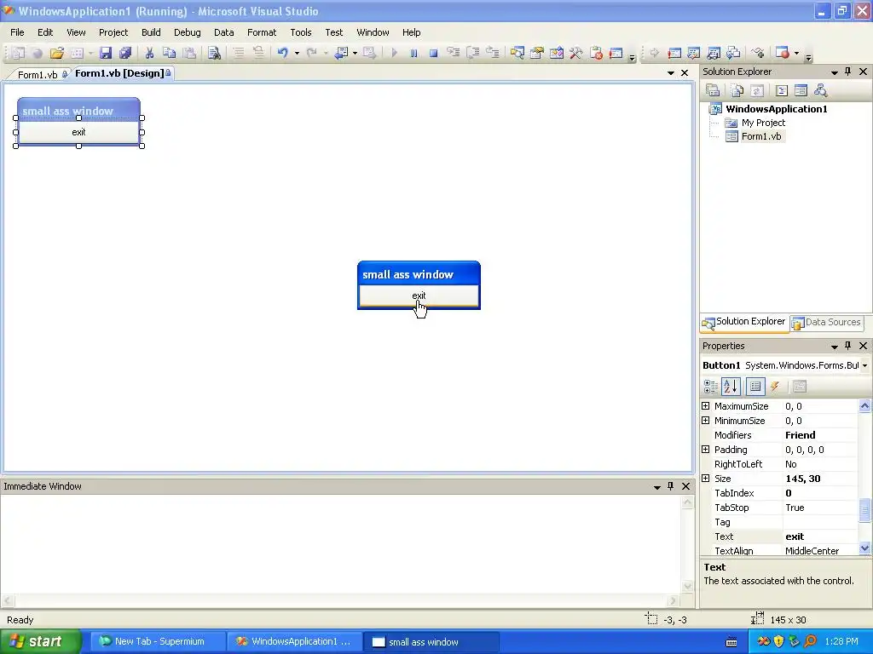Click the View Class Diagram icon

click(x=820, y=90)
